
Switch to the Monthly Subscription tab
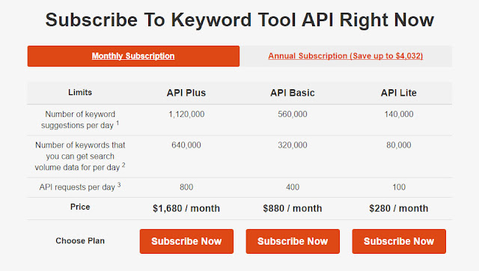[133, 56]
